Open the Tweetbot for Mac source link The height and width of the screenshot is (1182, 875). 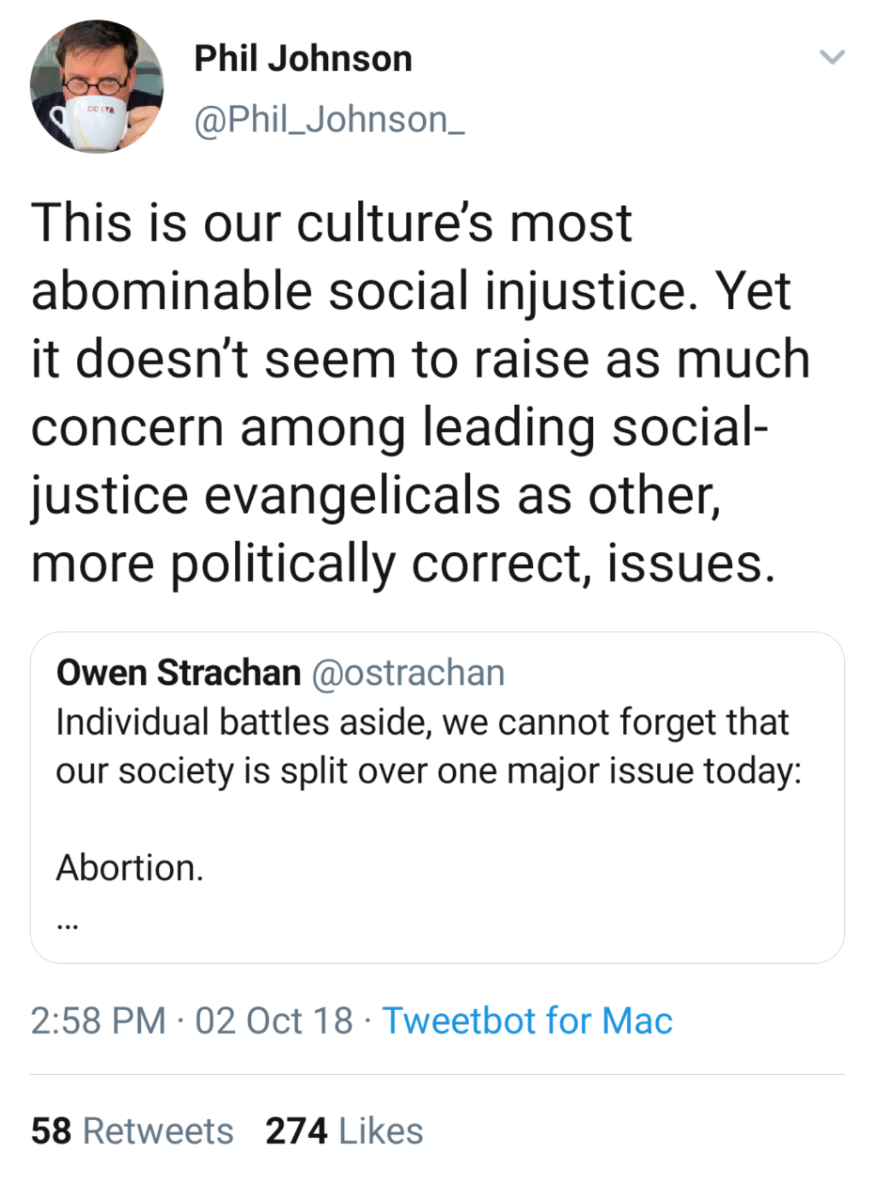(527, 1020)
